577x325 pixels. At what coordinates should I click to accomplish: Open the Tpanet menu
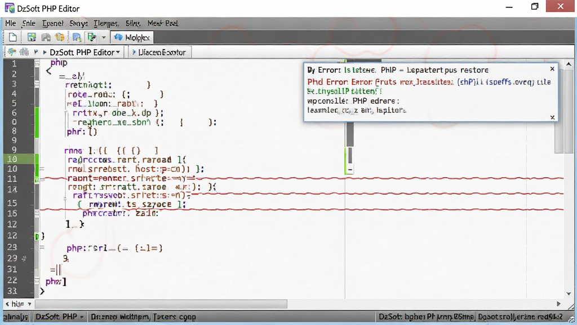52,23
